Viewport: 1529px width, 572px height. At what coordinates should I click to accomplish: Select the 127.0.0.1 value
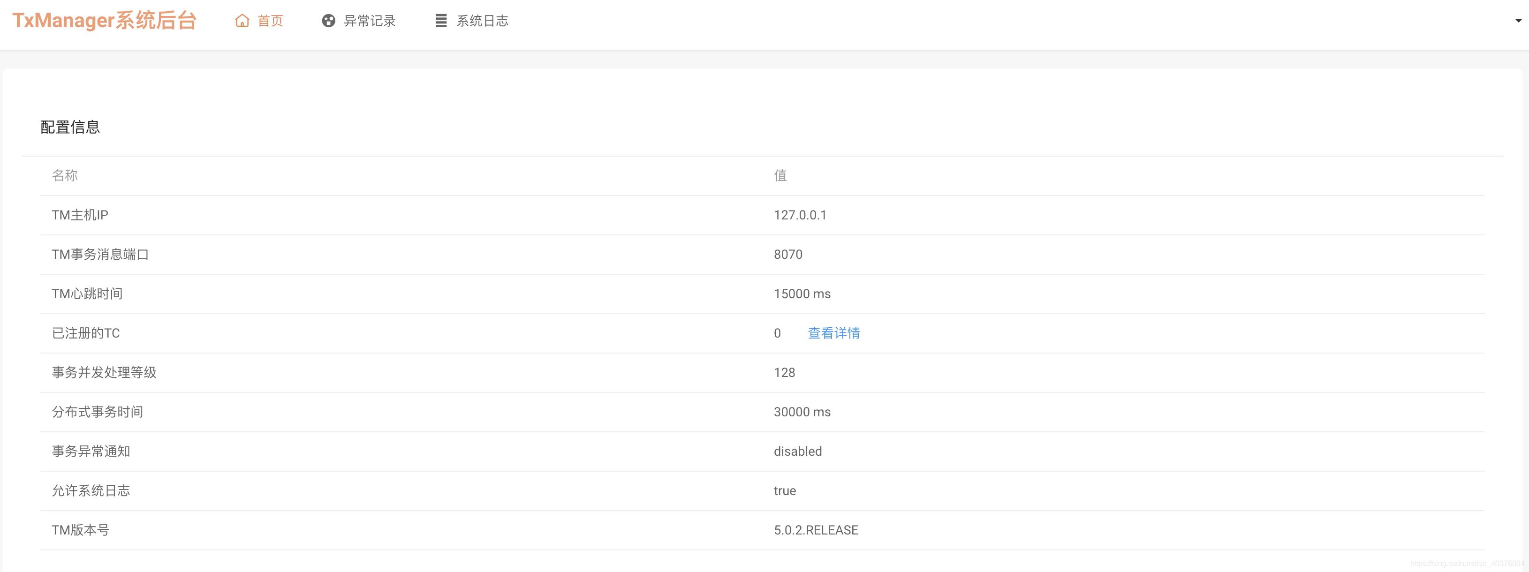[800, 215]
